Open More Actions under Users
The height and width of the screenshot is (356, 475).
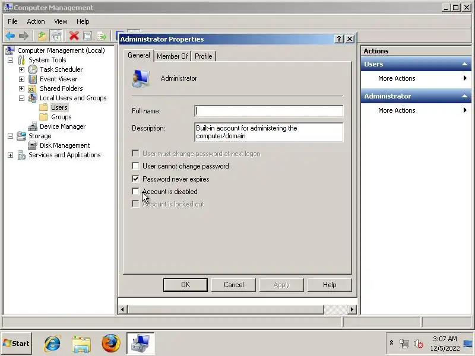point(416,78)
